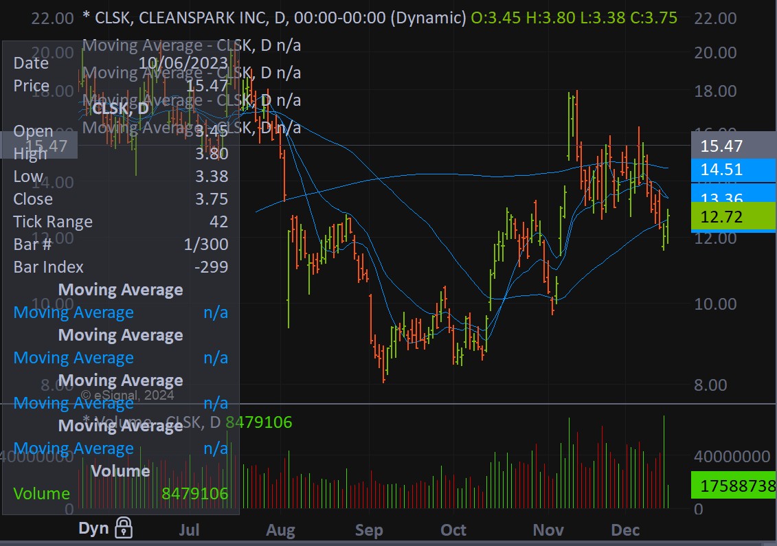The image size is (777, 546).
Task: Click the blue 14.51 moving average price tag
Action: click(x=734, y=170)
